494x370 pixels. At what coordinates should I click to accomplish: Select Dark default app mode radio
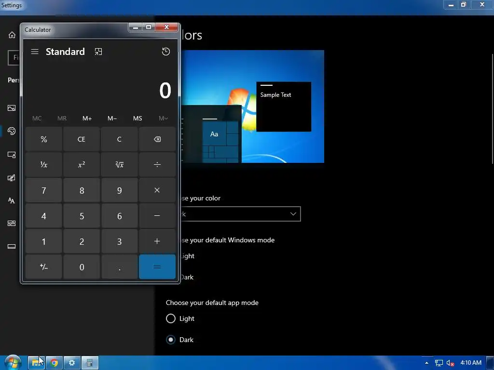pos(170,340)
